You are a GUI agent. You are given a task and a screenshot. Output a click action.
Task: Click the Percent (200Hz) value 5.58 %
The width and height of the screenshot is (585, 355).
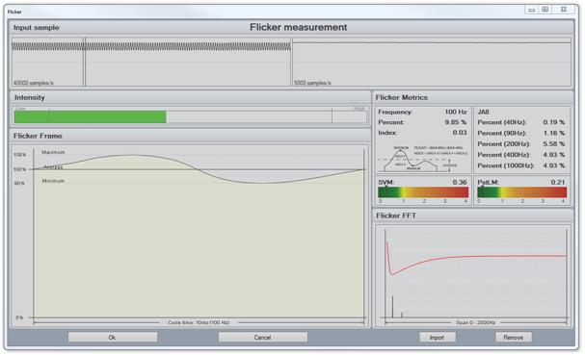coord(553,143)
